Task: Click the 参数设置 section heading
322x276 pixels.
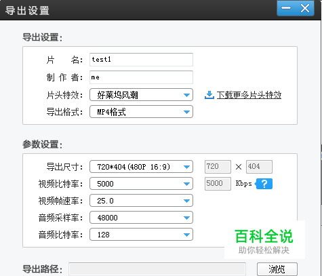Action: point(42,144)
